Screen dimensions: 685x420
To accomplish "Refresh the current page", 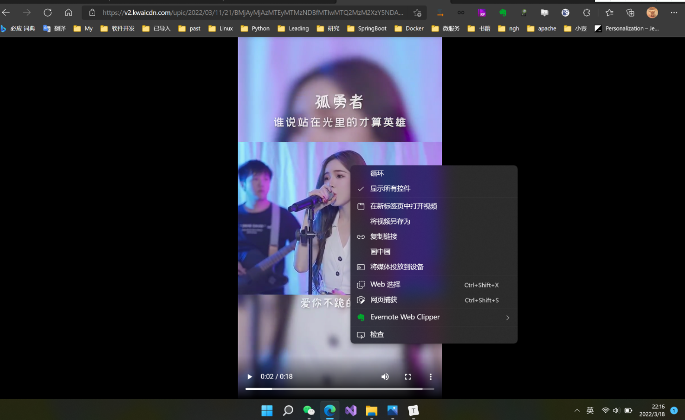I will (47, 13).
